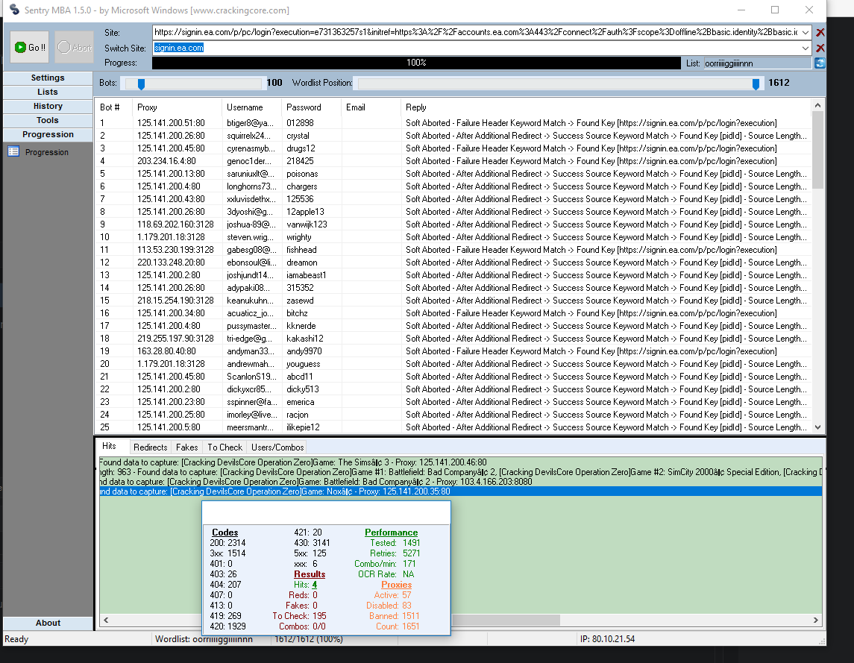Click the Switch Site field showing signin.ea.com
Image resolution: width=854 pixels, height=663 pixels.
pyautogui.click(x=476, y=48)
